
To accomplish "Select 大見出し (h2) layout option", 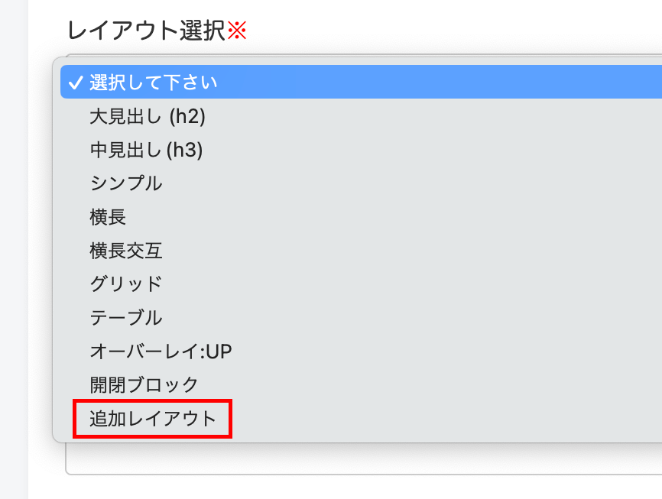I will 148,116.
